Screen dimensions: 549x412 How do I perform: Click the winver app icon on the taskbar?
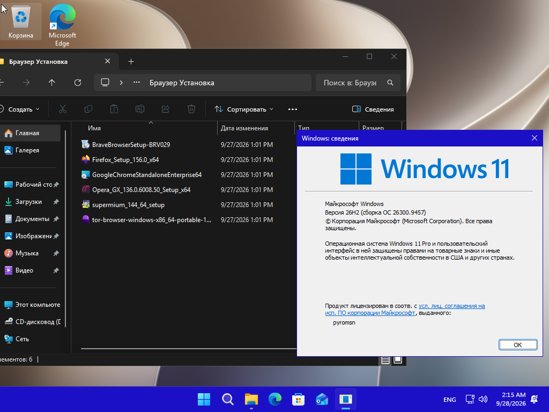coord(346,399)
